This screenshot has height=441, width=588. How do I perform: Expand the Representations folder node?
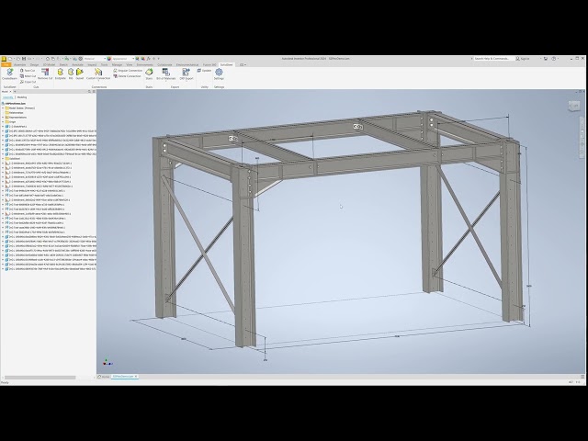pos(3,118)
